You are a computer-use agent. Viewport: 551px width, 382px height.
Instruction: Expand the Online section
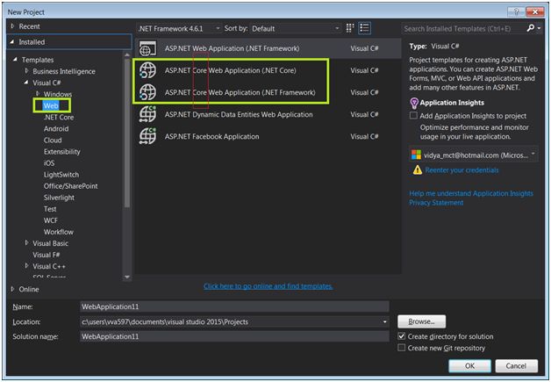(12, 289)
